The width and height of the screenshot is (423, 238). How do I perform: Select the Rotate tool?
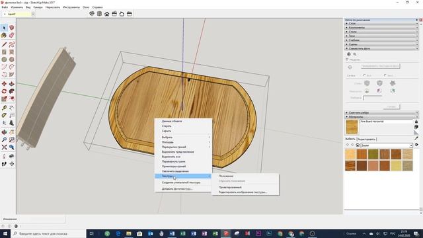[4, 91]
